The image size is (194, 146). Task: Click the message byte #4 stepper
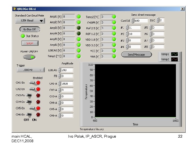coord(127,47)
